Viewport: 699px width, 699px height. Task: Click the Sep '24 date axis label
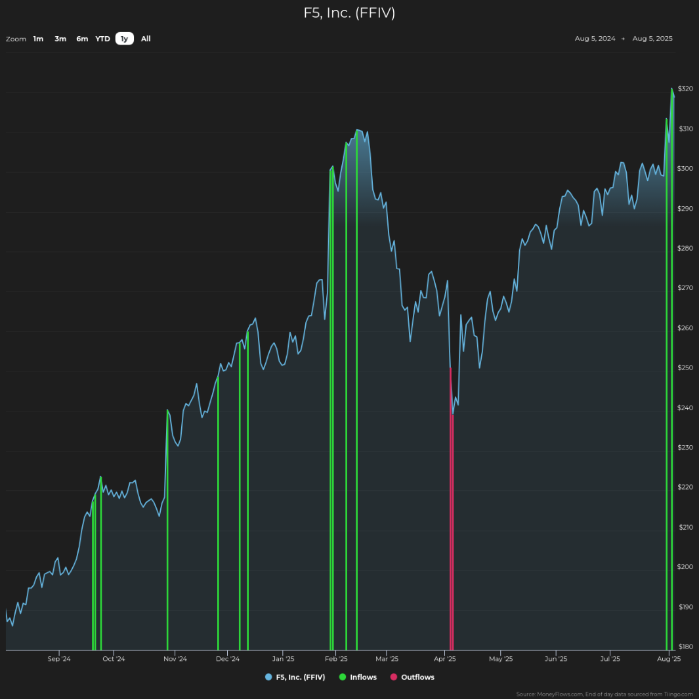click(59, 659)
